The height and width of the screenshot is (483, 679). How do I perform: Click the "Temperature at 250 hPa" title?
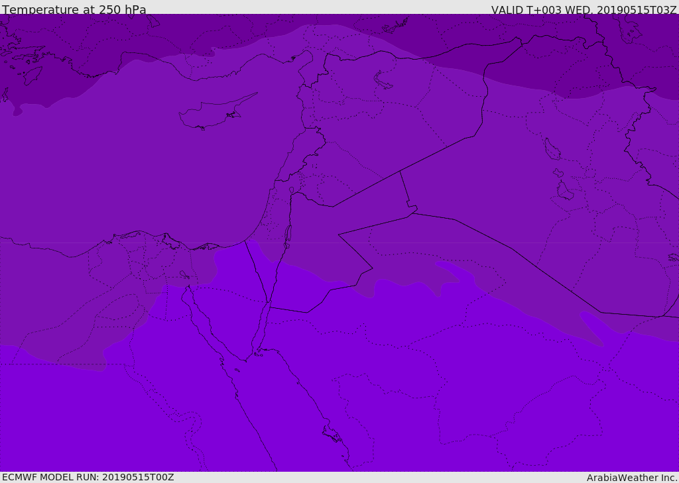click(x=74, y=9)
